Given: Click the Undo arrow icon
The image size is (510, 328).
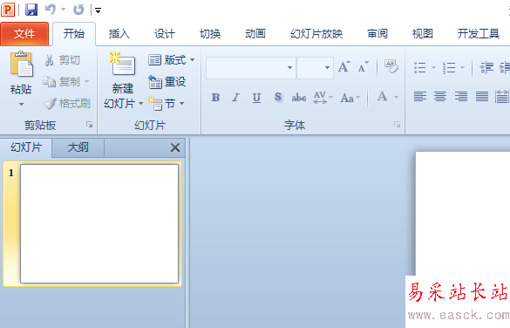Looking at the screenshot, I should tap(50, 10).
